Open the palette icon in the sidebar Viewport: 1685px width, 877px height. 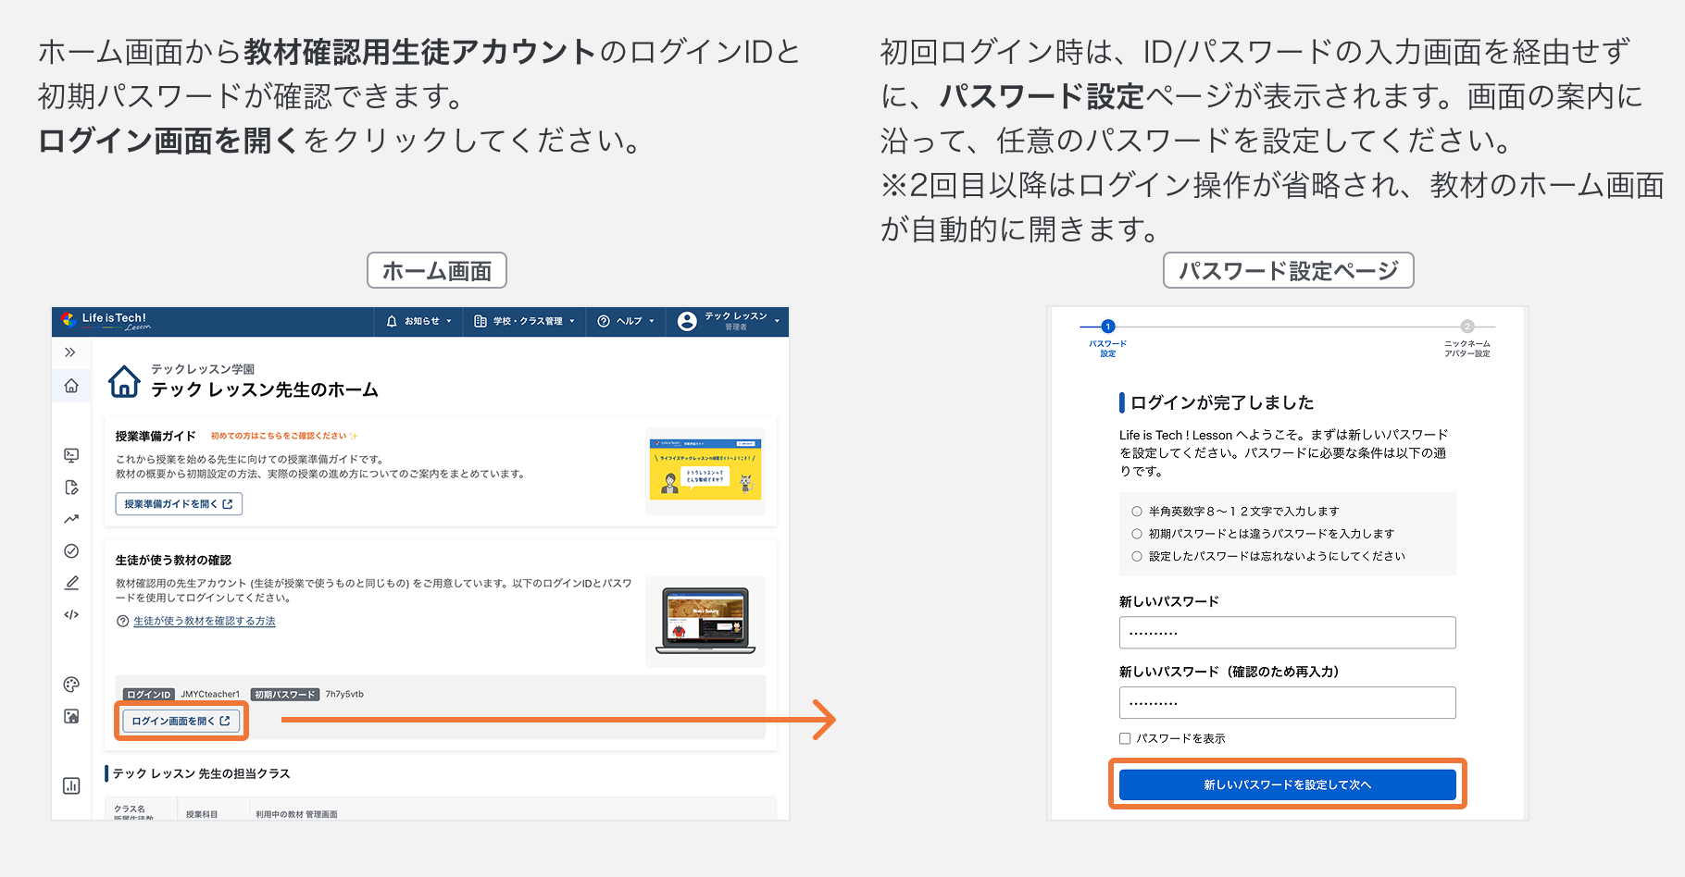(71, 685)
